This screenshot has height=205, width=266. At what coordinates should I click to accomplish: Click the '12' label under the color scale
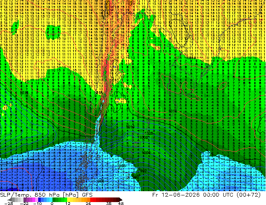[x=68, y=203]
